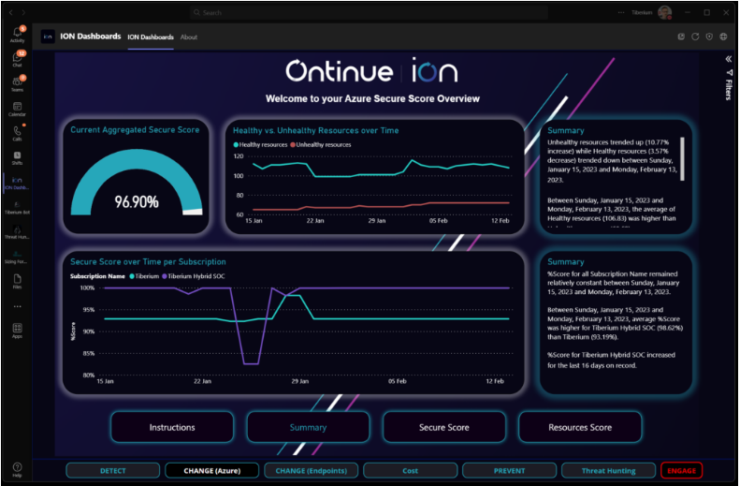This screenshot has height=486, width=740.
Task: Click the ION Dashboards app title
Action: [90, 37]
